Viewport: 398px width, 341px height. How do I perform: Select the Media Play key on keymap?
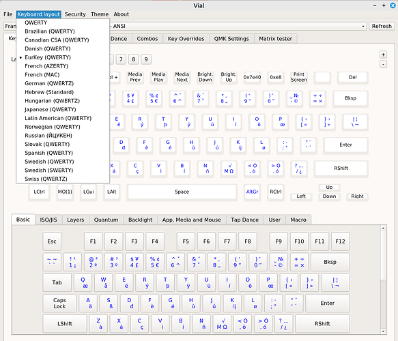click(x=158, y=77)
